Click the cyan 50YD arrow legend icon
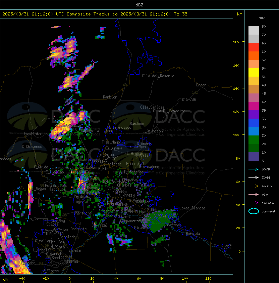279x283 pixels. (x=254, y=169)
